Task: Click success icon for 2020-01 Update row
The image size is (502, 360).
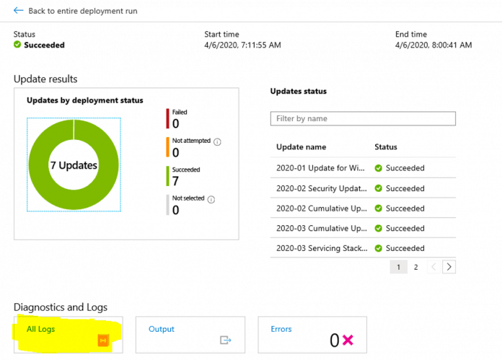Action: tap(379, 168)
